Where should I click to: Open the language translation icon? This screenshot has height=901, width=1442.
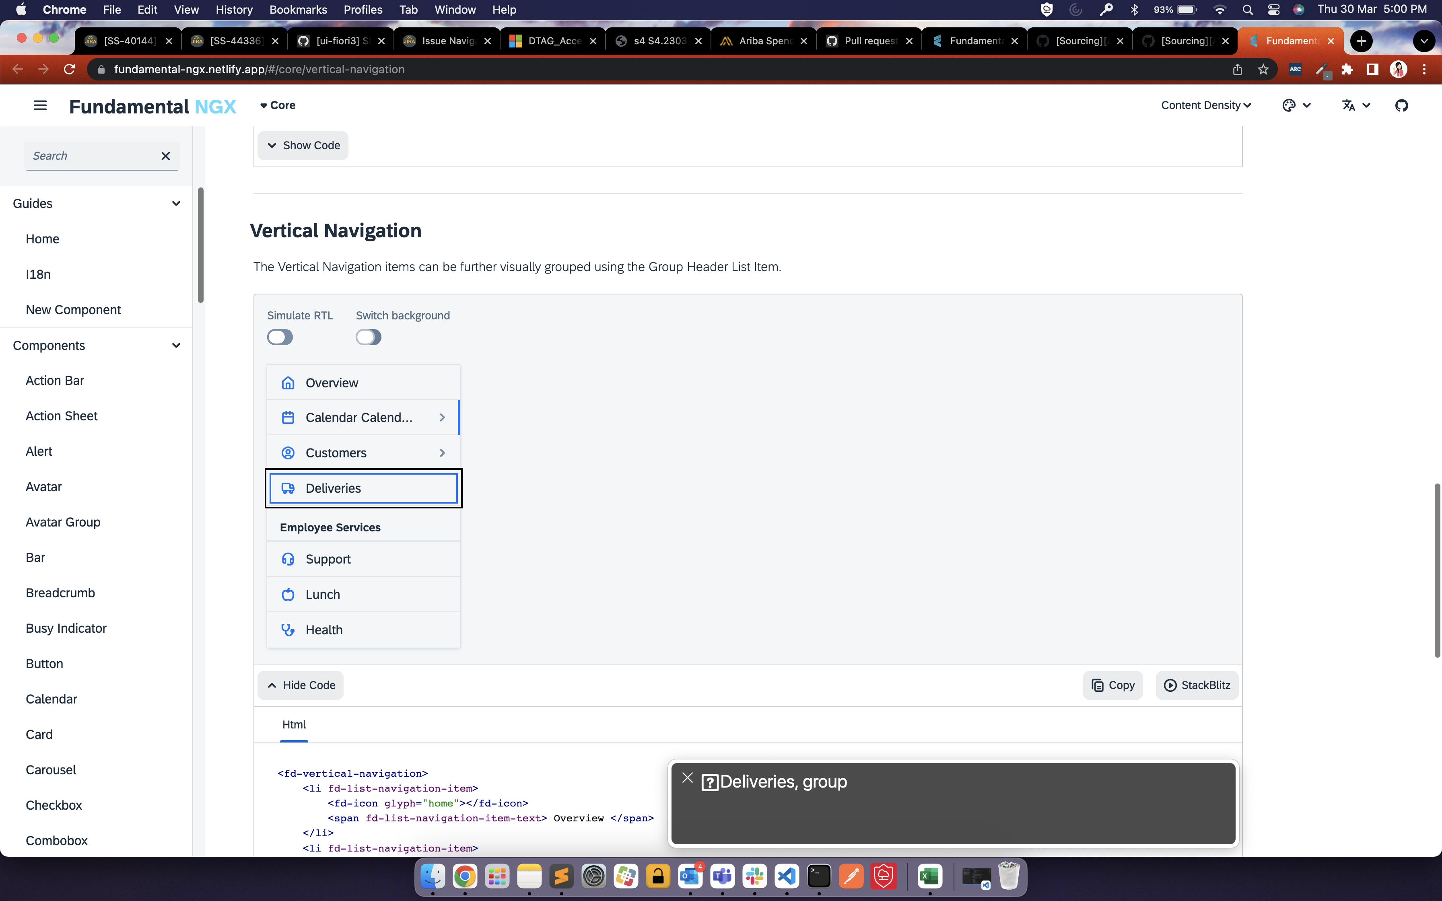1350,105
